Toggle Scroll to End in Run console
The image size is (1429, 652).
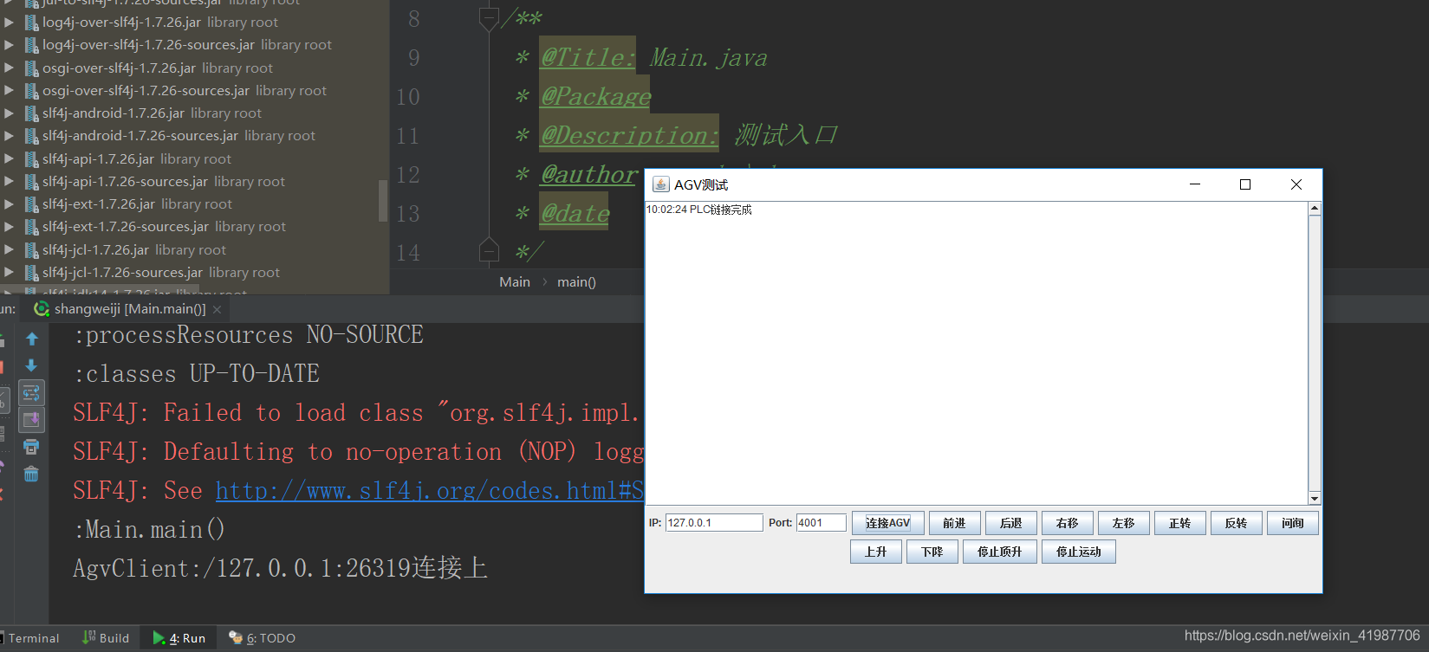pyautogui.click(x=32, y=420)
